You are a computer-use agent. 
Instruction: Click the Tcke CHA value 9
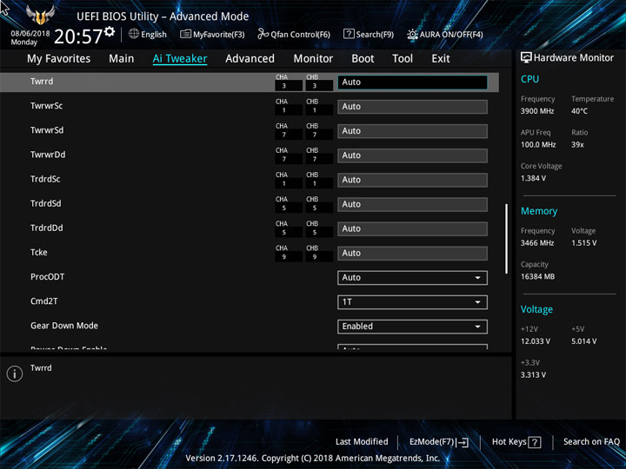coord(283,257)
